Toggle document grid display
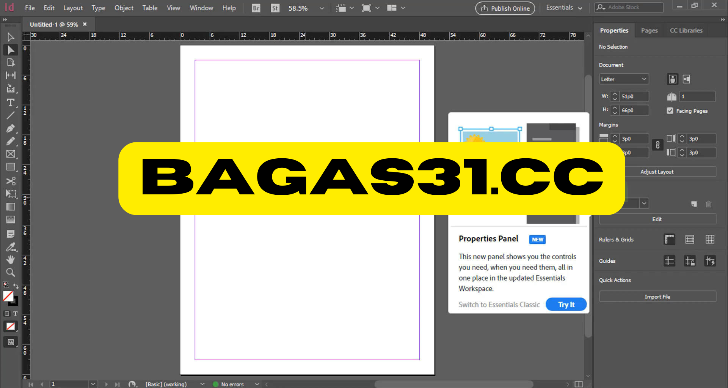 [710, 239]
